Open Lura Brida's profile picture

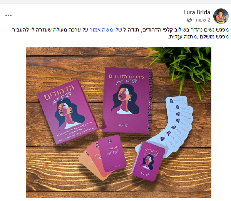221,16
